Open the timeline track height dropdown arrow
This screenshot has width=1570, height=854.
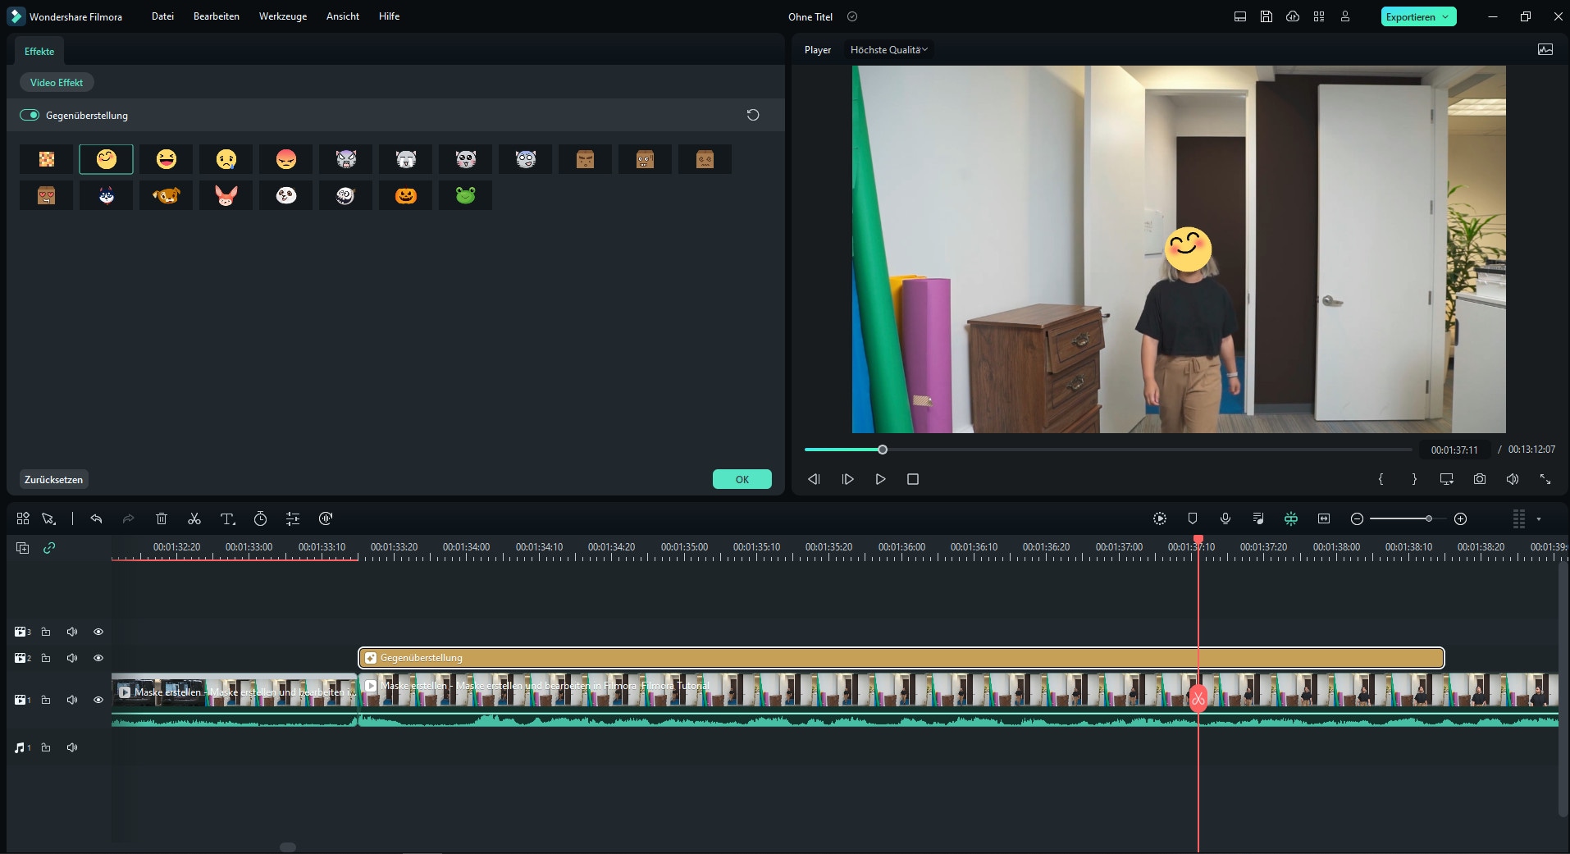1539,519
